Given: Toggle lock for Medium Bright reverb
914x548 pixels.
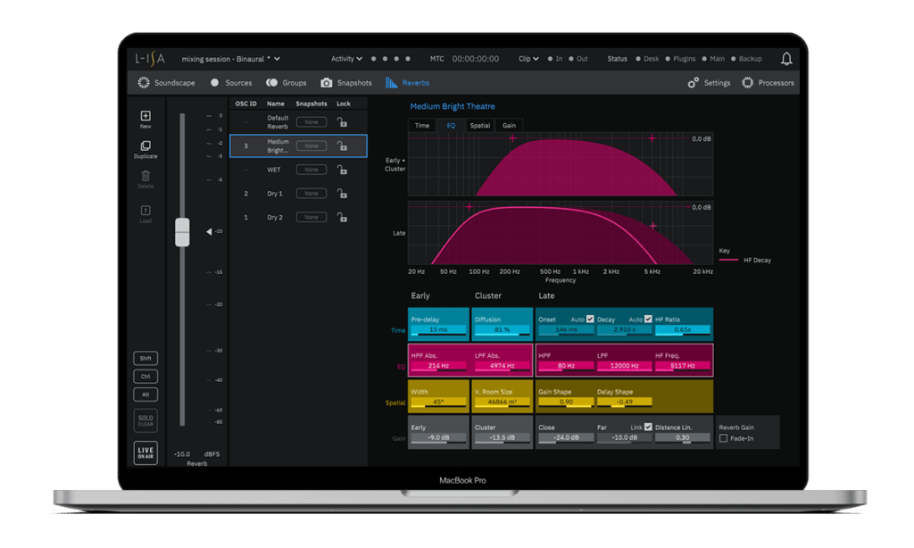Looking at the screenshot, I should pos(342,145).
